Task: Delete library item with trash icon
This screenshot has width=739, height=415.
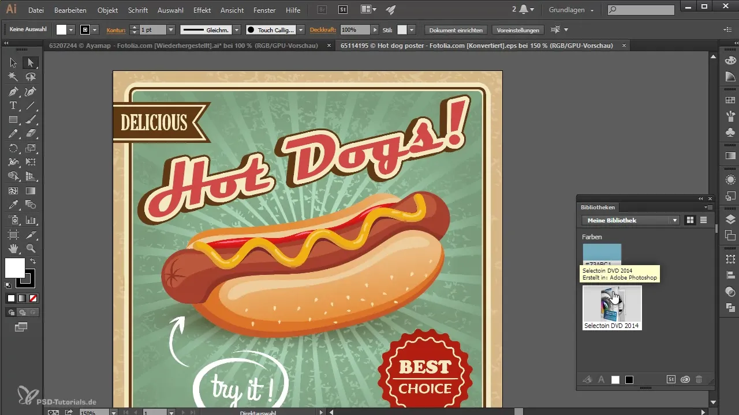Action: click(x=699, y=379)
